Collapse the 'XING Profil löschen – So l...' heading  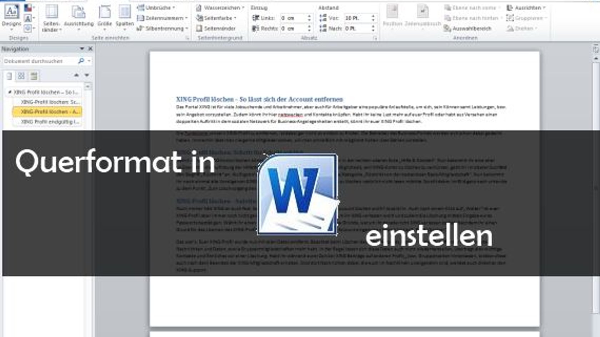tap(10, 92)
